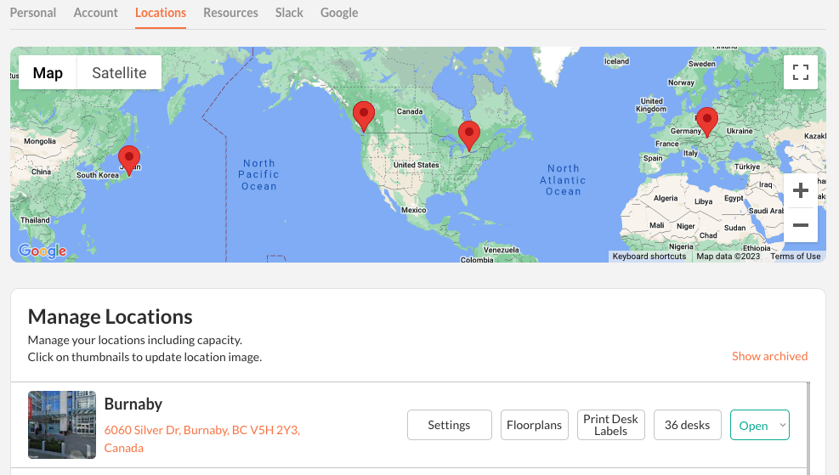This screenshot has height=475, width=839.
Task: Switch to the standard Map view
Action: 48,73
